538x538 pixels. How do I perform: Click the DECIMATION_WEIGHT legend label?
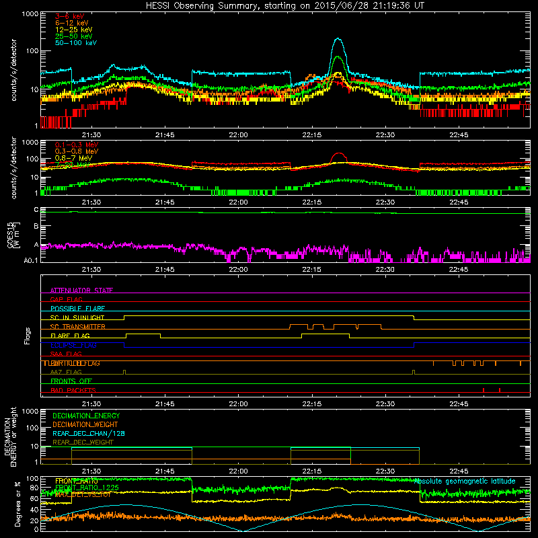pos(85,424)
